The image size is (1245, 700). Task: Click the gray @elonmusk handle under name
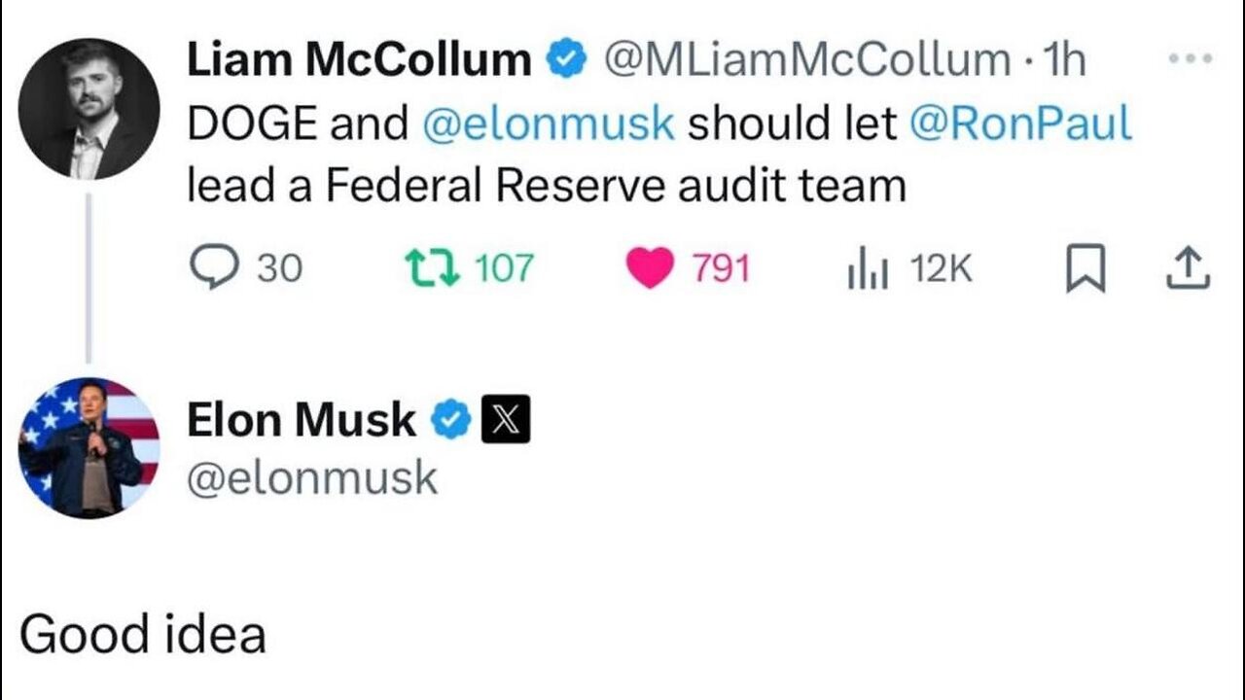pyautogui.click(x=312, y=478)
